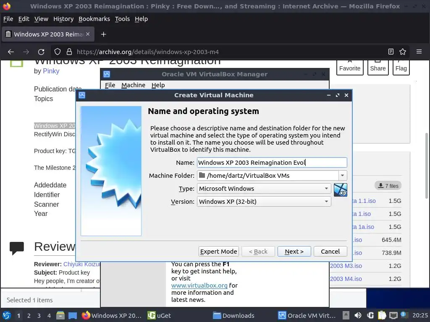Go back in Firefox history
Viewport: 430px width, 322px height.
(x=11, y=52)
